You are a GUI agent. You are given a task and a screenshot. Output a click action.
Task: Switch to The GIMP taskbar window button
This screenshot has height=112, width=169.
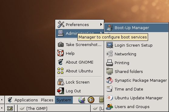[54, 108]
